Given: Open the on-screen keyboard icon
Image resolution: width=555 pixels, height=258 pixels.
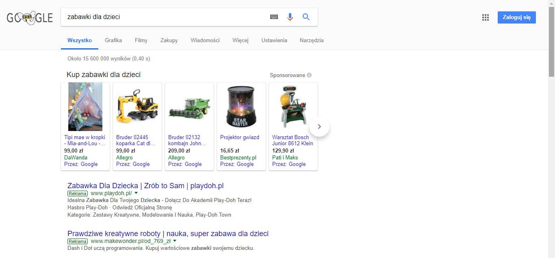Looking at the screenshot, I should (274, 17).
